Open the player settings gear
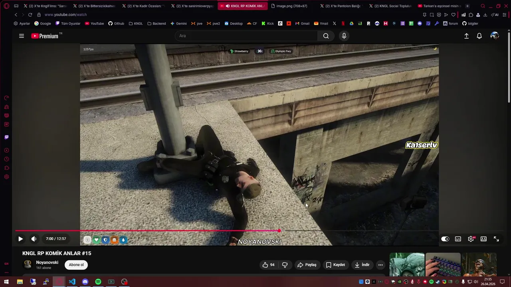This screenshot has height=287, width=511. 471,239
